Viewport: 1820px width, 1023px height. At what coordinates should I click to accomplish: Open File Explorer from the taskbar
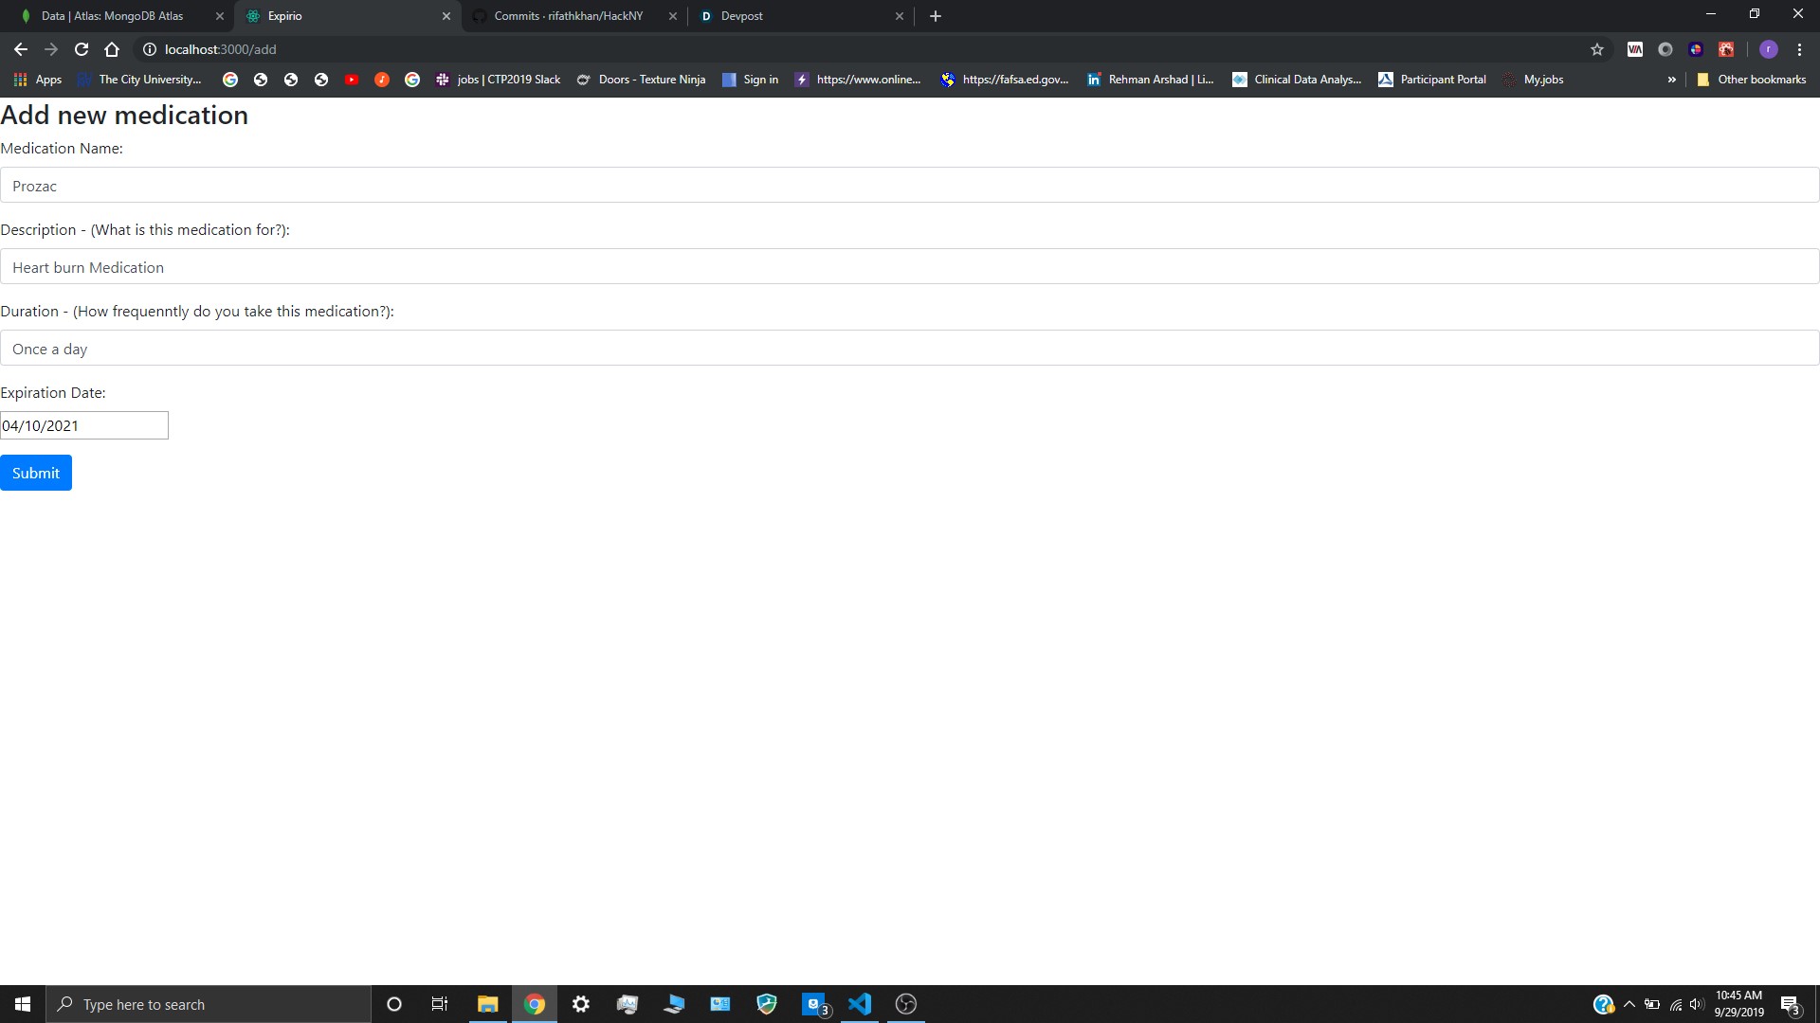pos(487,1004)
